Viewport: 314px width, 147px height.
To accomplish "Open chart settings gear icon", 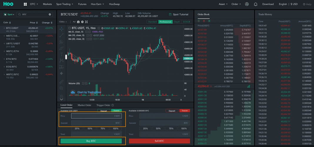I will (x=82, y=22).
